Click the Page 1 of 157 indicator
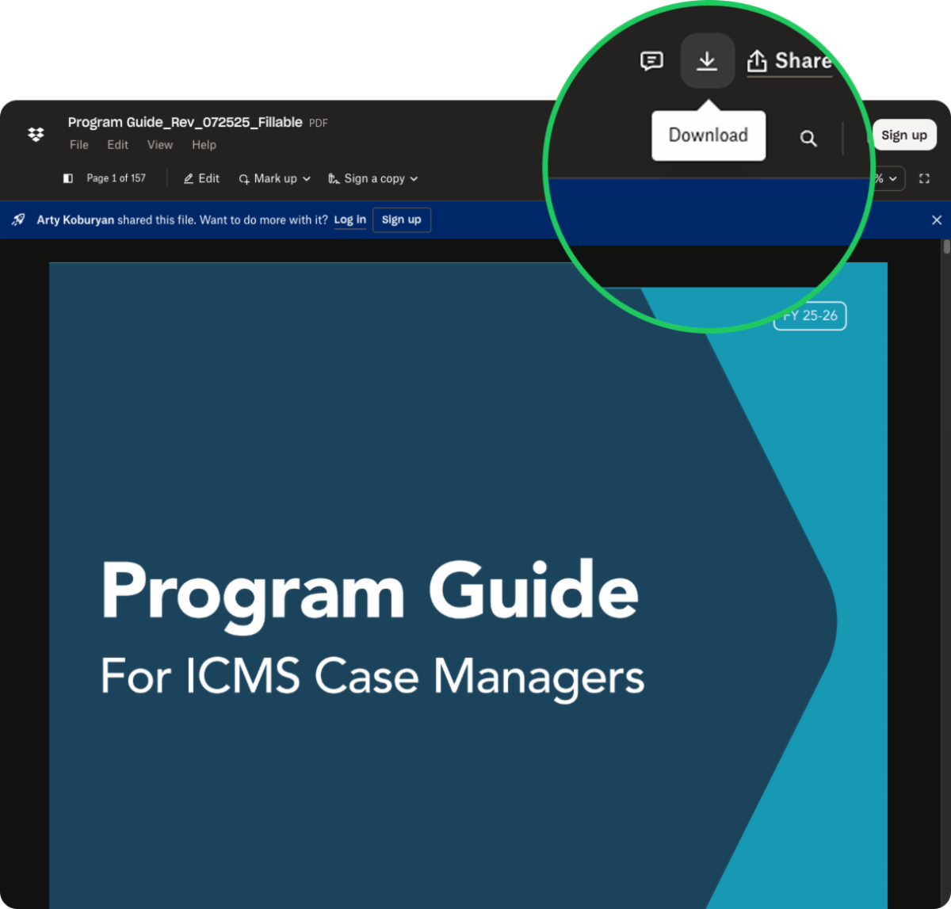 pos(116,178)
